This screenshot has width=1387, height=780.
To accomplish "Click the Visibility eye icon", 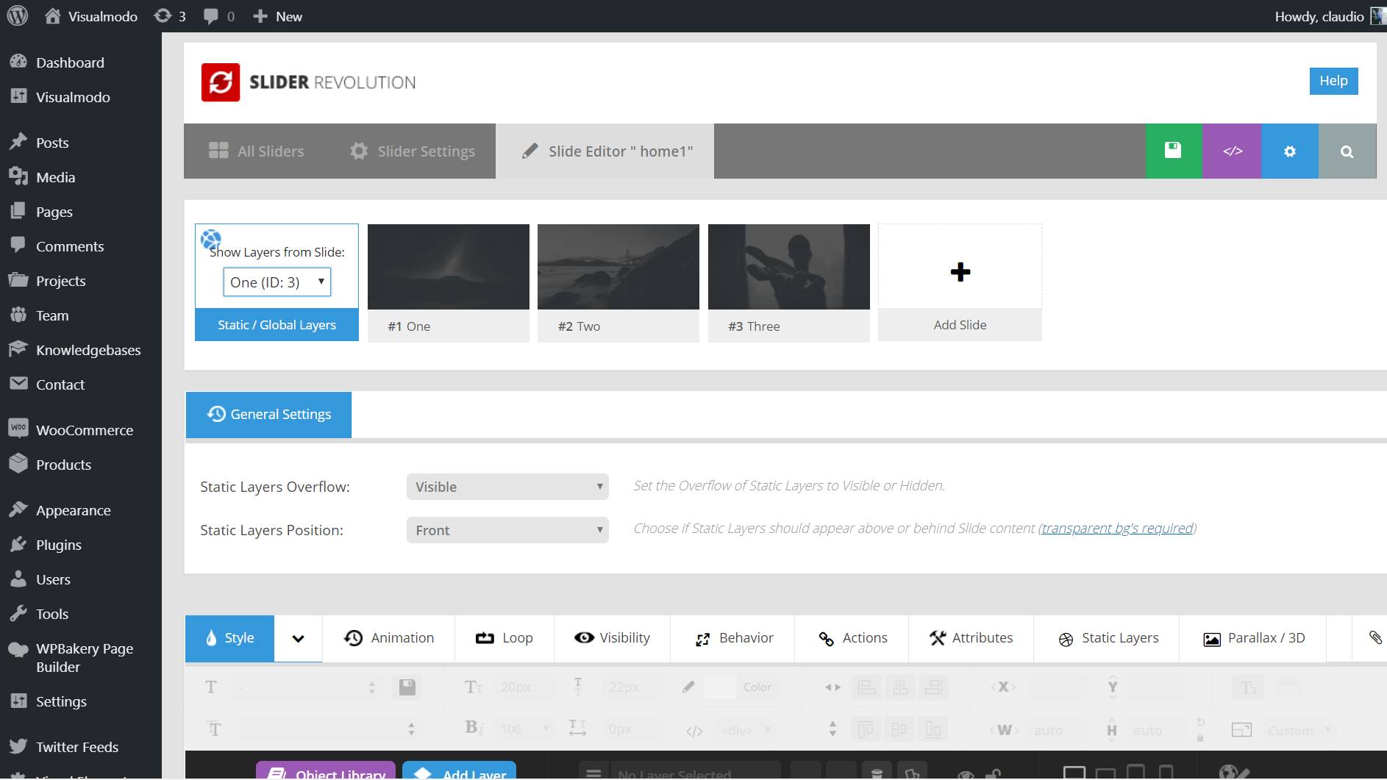I will pyautogui.click(x=585, y=637).
